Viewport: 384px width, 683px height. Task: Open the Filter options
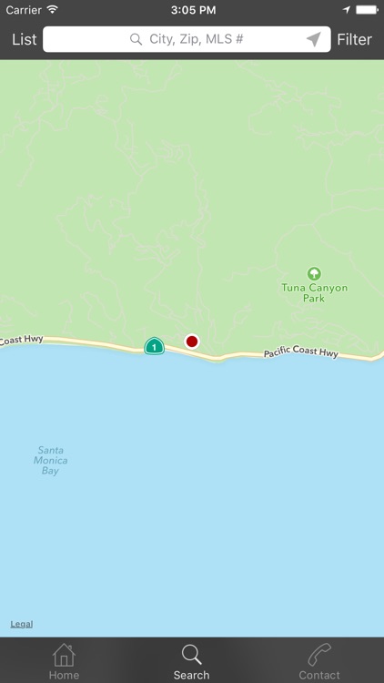(354, 40)
